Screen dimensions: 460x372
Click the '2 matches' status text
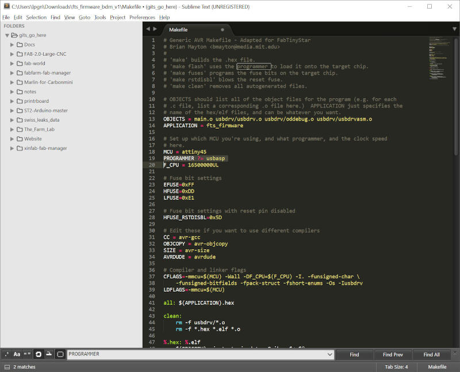(24, 367)
